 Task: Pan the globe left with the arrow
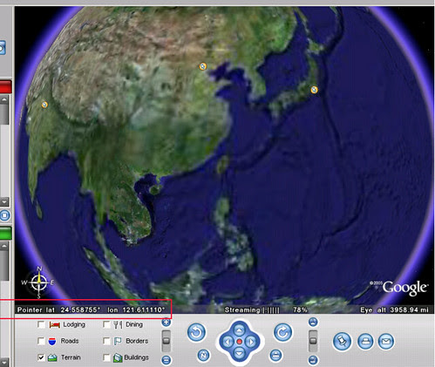pyautogui.click(x=228, y=342)
